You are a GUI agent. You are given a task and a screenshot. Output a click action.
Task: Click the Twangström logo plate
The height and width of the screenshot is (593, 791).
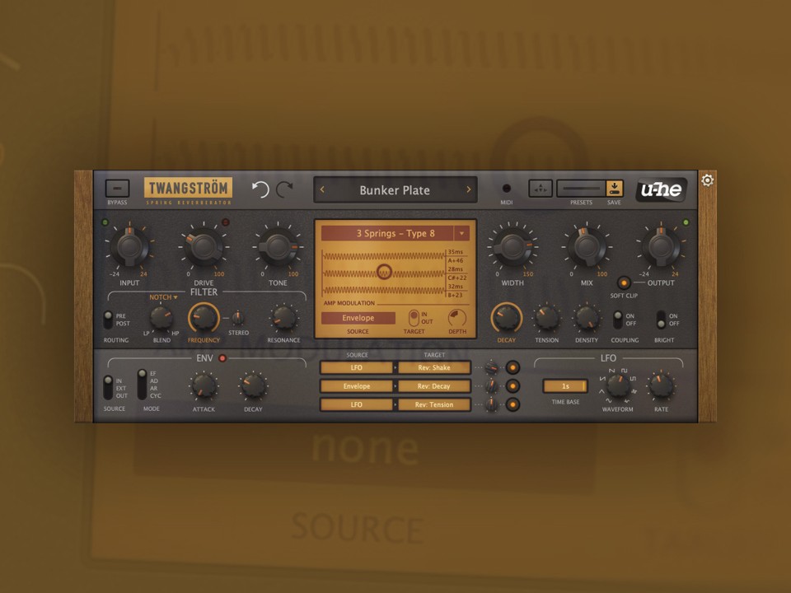188,188
